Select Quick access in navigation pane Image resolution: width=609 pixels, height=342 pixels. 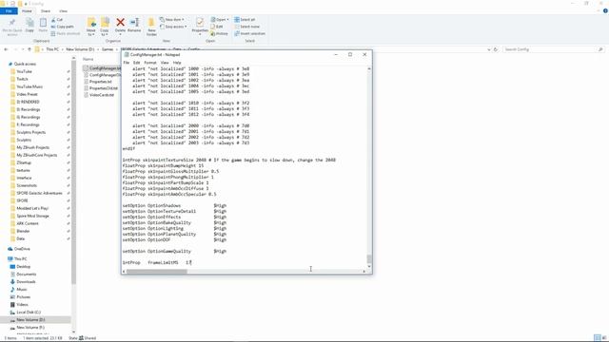click(x=25, y=64)
